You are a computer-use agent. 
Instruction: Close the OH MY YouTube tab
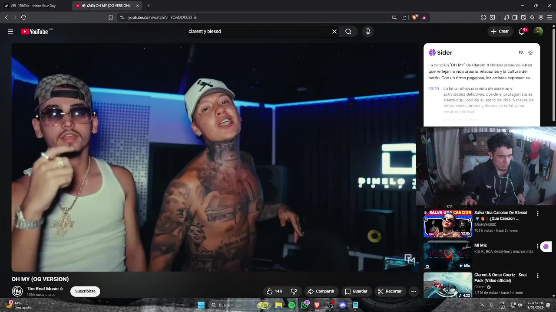click(x=138, y=6)
